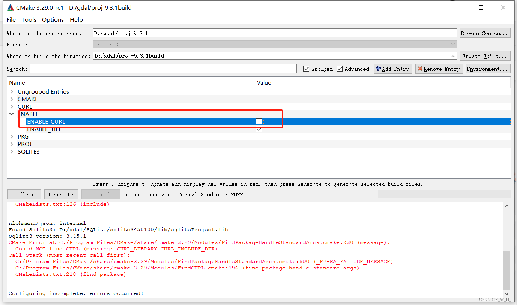Viewport: 517px width, 305px height.
Task: Open the Preset custom dropdown
Action: click(x=275, y=45)
